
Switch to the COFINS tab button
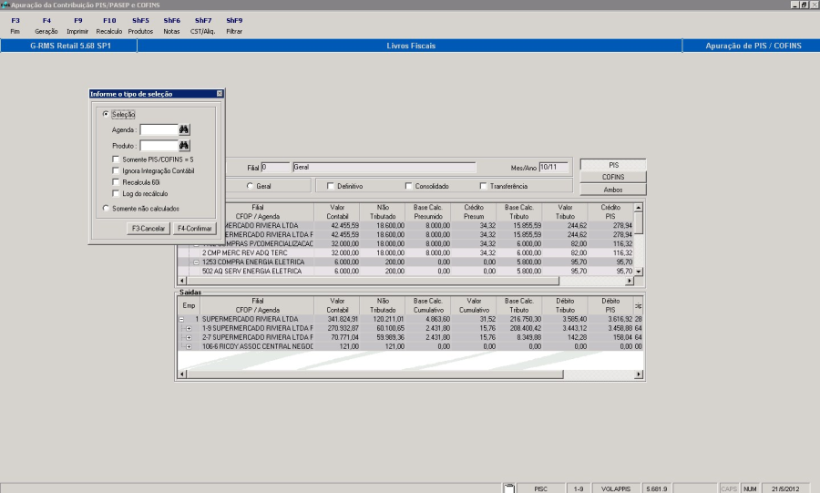pos(613,177)
